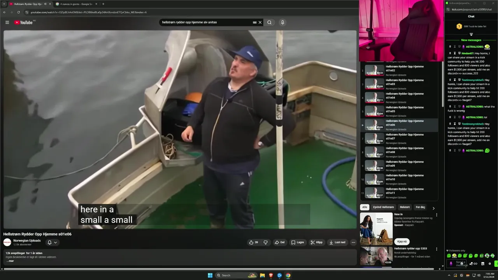Dislike the video with thumbs-down

coord(265,242)
